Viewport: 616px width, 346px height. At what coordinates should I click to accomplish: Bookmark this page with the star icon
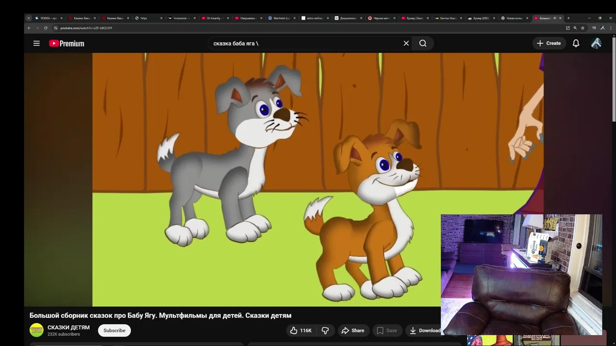(x=583, y=28)
